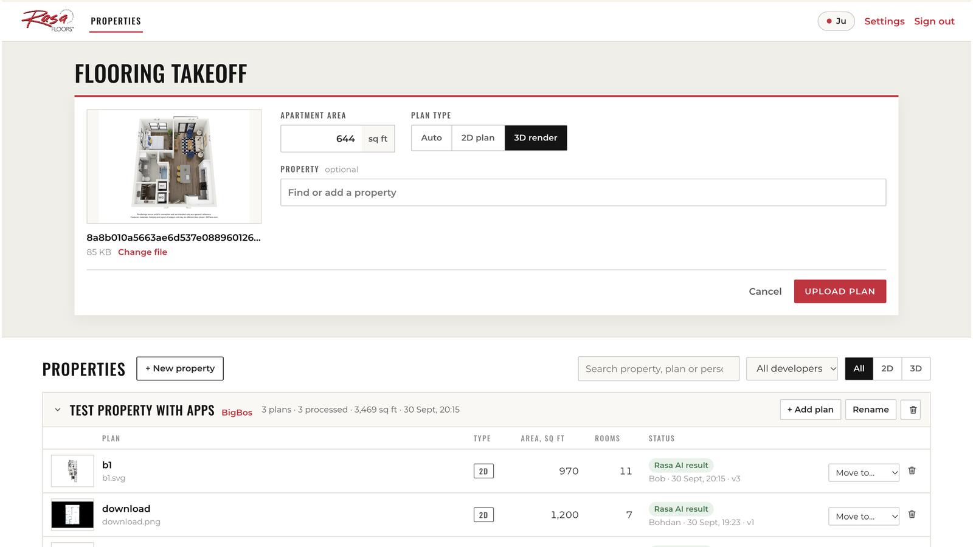
Task: Open Move to dropdown for b1
Action: [864, 472]
